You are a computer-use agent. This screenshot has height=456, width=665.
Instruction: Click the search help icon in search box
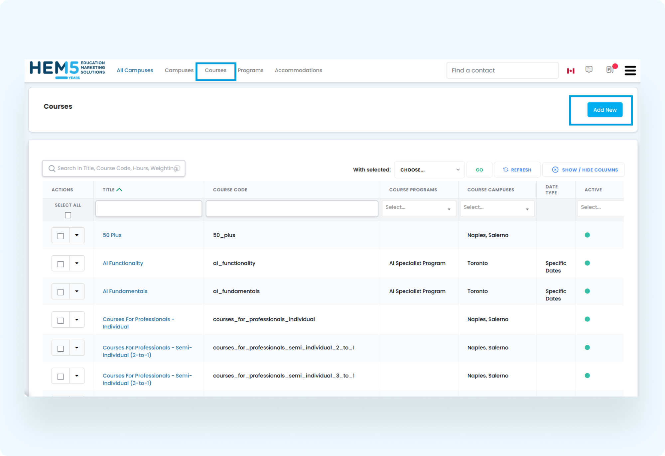coord(178,168)
